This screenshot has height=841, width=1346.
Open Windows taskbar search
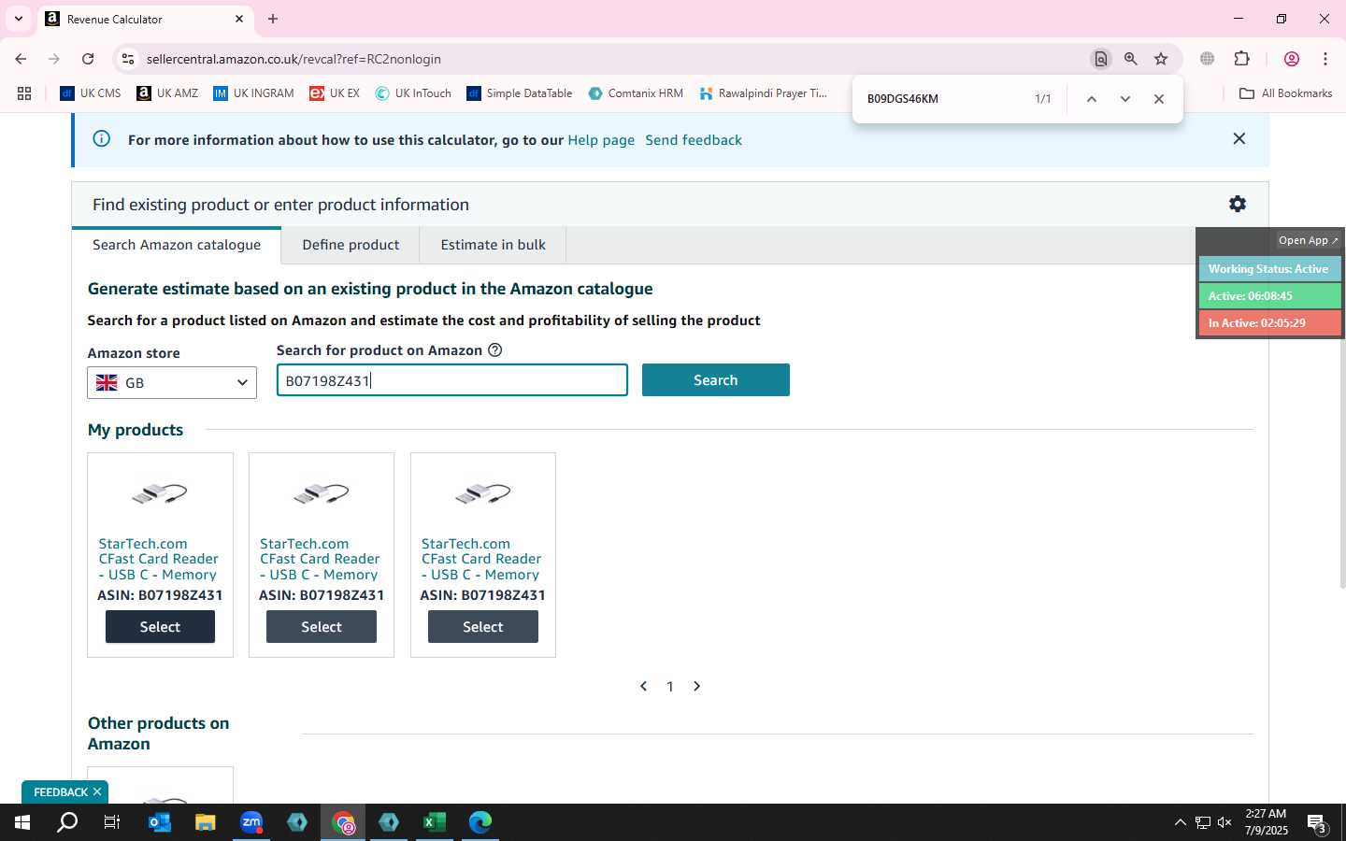(67, 822)
